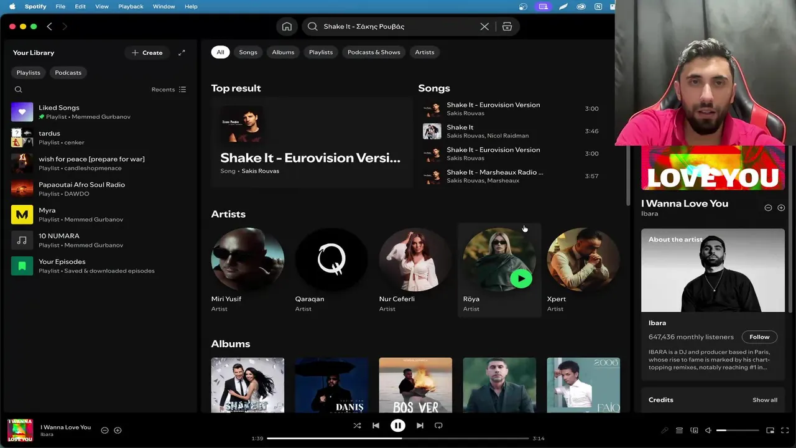Filter results by Artists

425,52
